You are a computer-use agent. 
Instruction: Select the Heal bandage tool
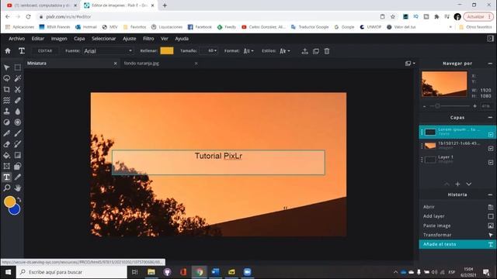point(18,100)
